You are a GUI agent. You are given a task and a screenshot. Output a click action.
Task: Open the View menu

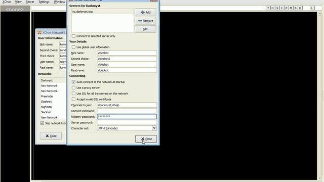coord(18,2)
